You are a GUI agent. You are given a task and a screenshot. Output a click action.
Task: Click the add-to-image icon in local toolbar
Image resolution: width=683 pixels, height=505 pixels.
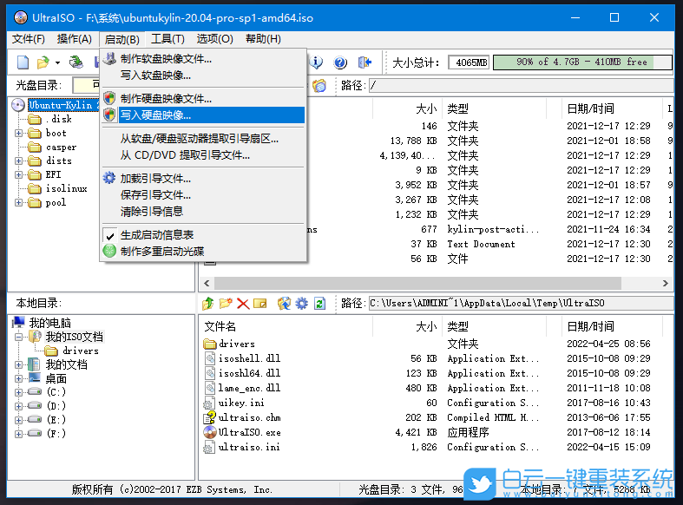(284, 303)
